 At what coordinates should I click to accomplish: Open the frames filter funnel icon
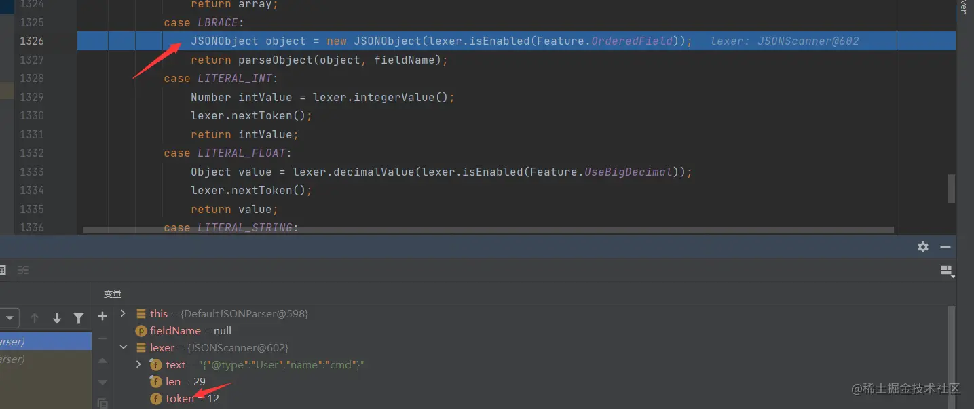[x=79, y=317]
